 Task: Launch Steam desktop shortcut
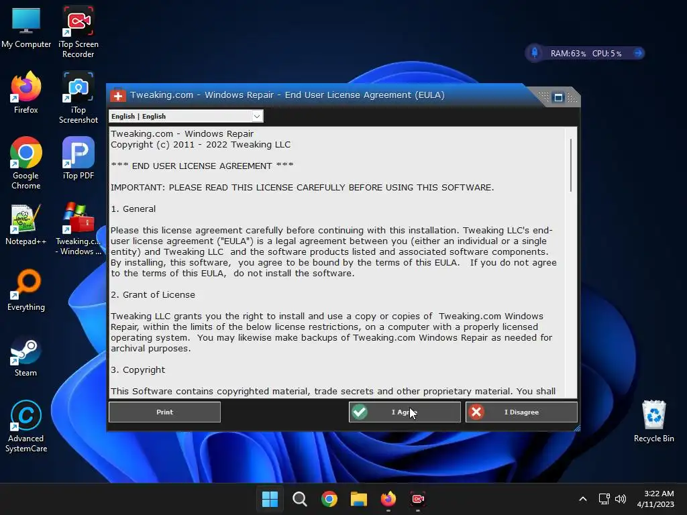[26, 356]
